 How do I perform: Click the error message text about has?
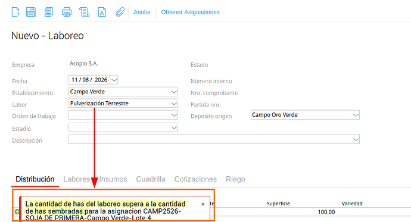coord(105,211)
